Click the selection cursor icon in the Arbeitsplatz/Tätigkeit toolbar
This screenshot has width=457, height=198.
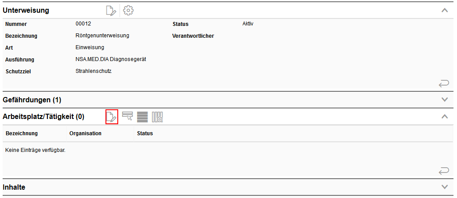click(127, 116)
